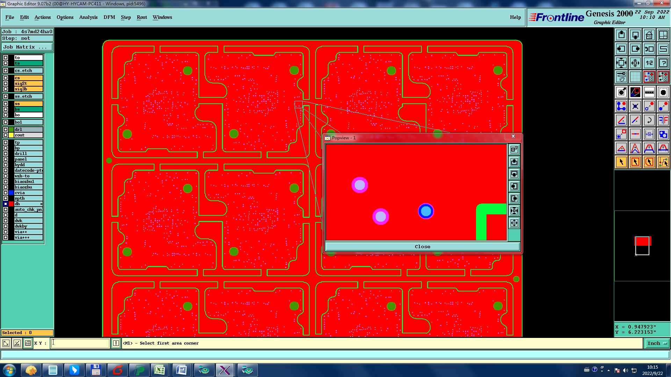Select the net selection pointer icon
This screenshot has width=671, height=377.
coord(663,162)
